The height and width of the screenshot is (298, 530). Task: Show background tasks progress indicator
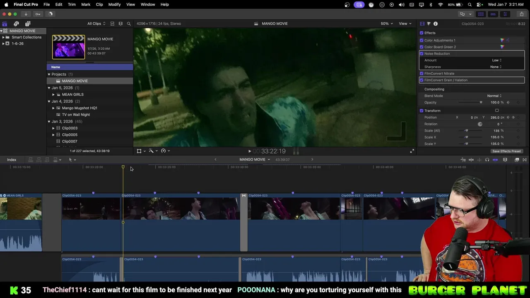click(x=51, y=14)
